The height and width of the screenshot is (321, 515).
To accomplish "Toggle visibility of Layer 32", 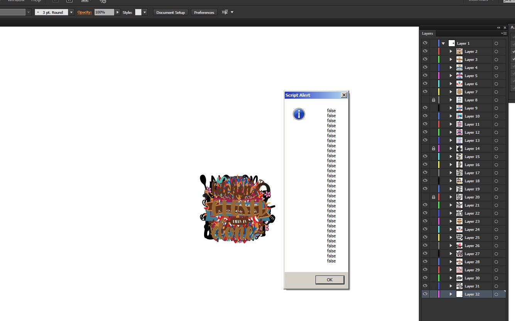I will click(425, 294).
